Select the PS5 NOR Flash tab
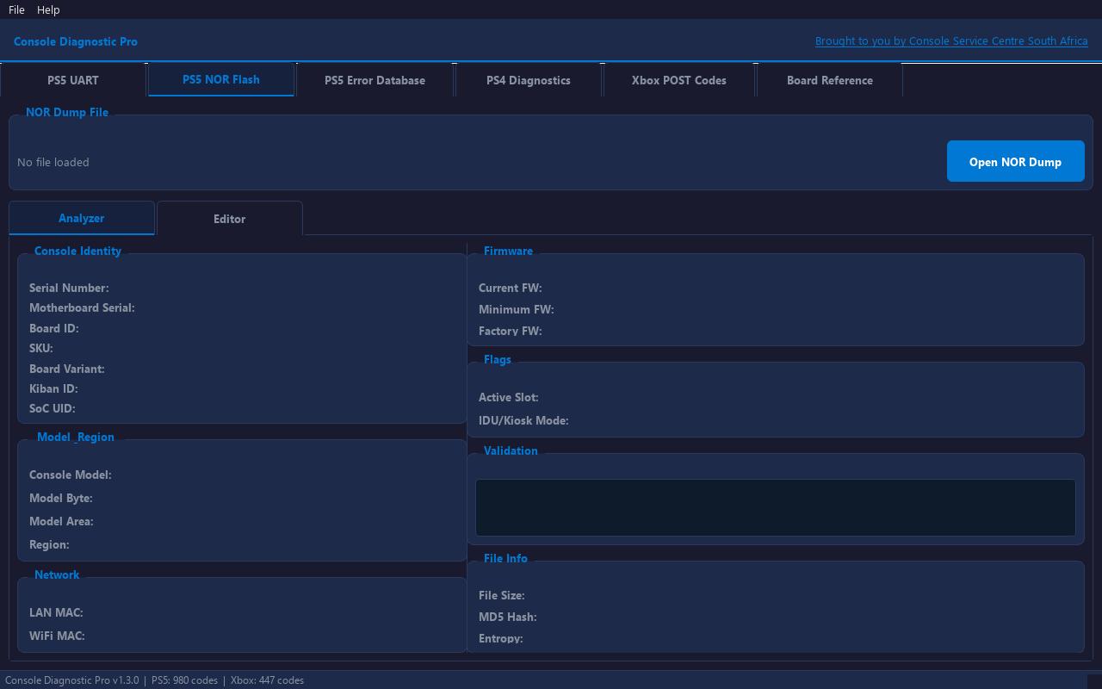This screenshot has width=1102, height=689. point(221,79)
